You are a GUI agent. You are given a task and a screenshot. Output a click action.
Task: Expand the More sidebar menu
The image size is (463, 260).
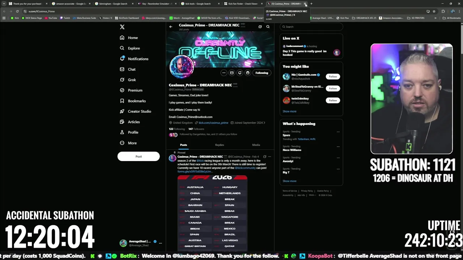pyautogui.click(x=128, y=143)
